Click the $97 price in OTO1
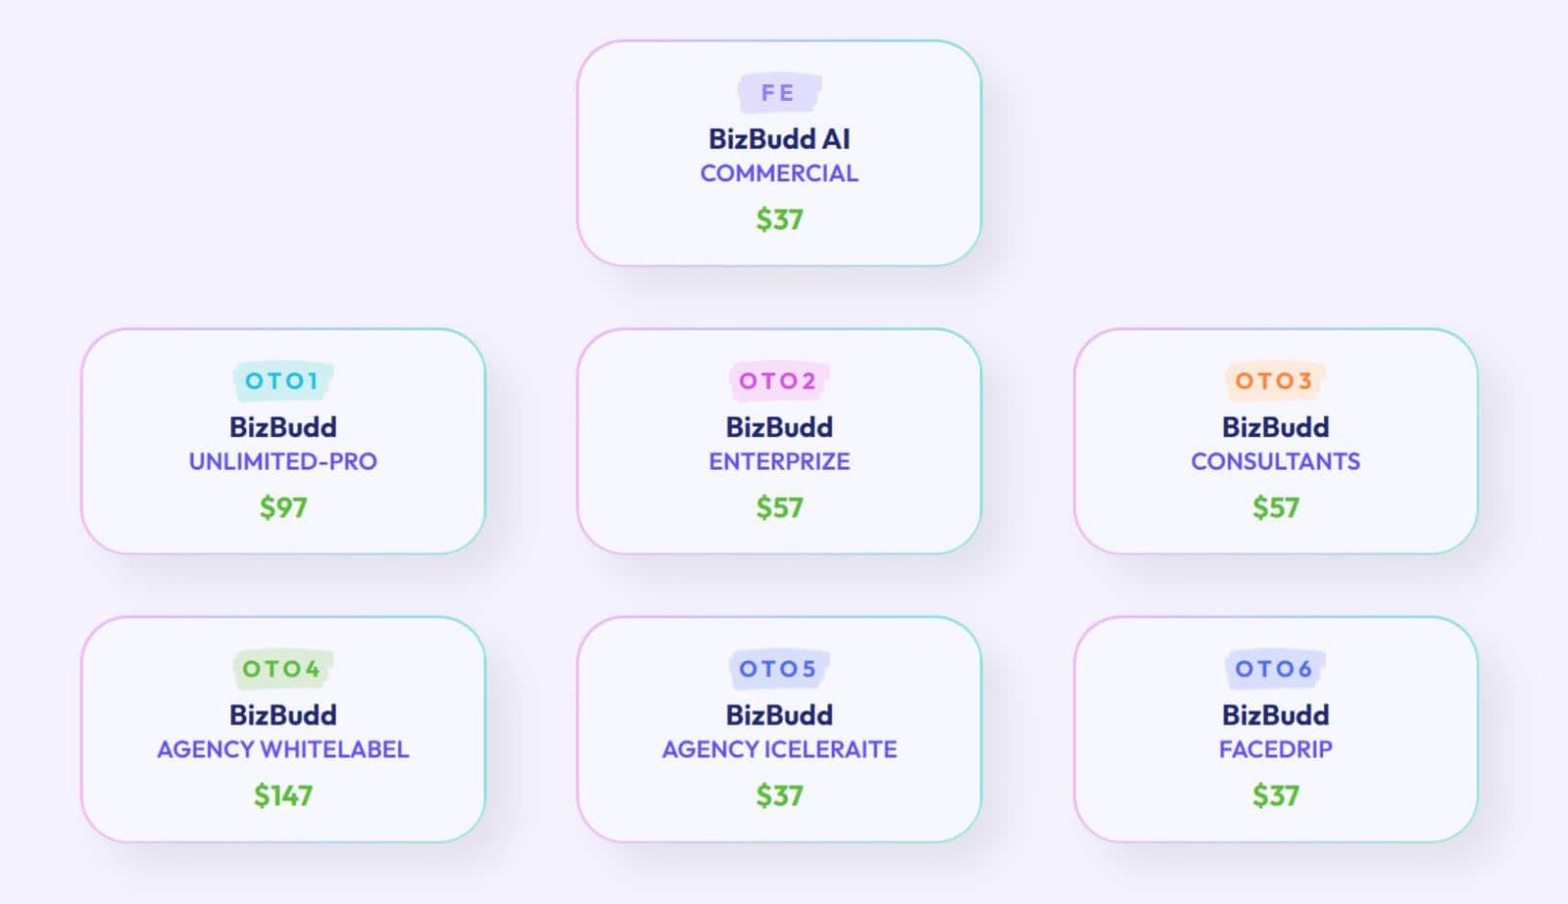1568x904 pixels. pos(283,507)
